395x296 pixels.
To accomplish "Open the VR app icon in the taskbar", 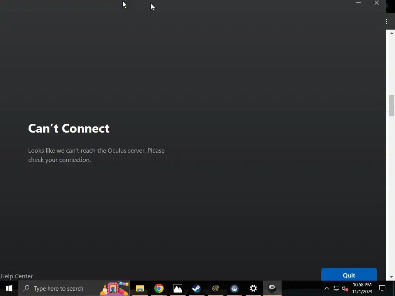I will pos(235,288).
